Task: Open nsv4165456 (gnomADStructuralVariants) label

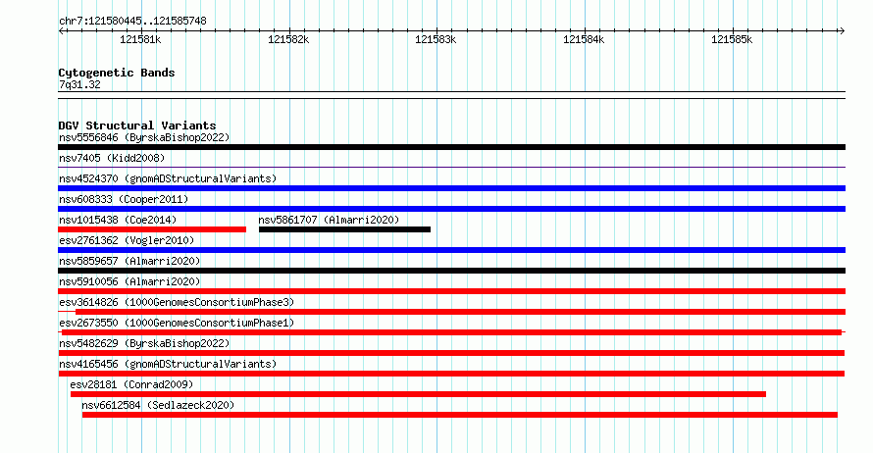Action: point(168,364)
